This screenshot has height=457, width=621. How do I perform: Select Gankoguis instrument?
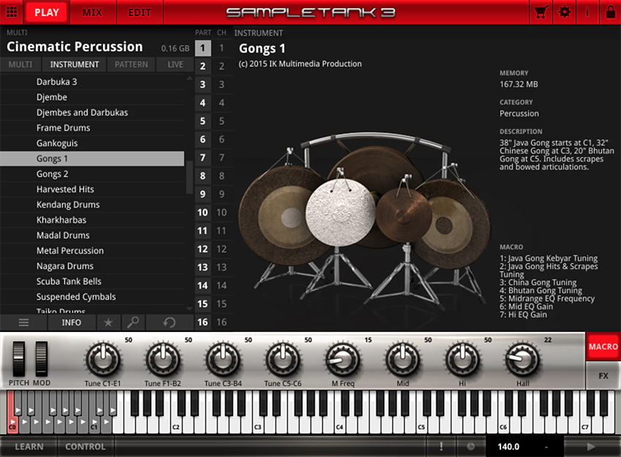click(92, 143)
